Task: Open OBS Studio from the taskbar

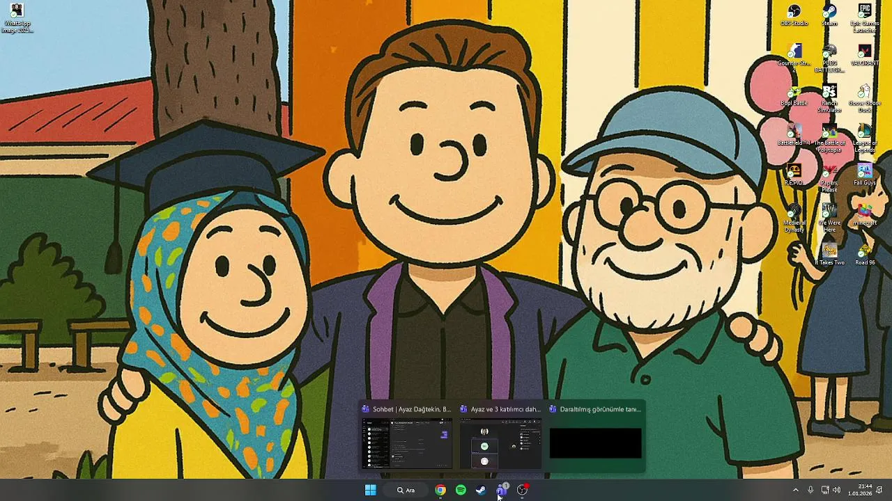Action: click(522, 490)
